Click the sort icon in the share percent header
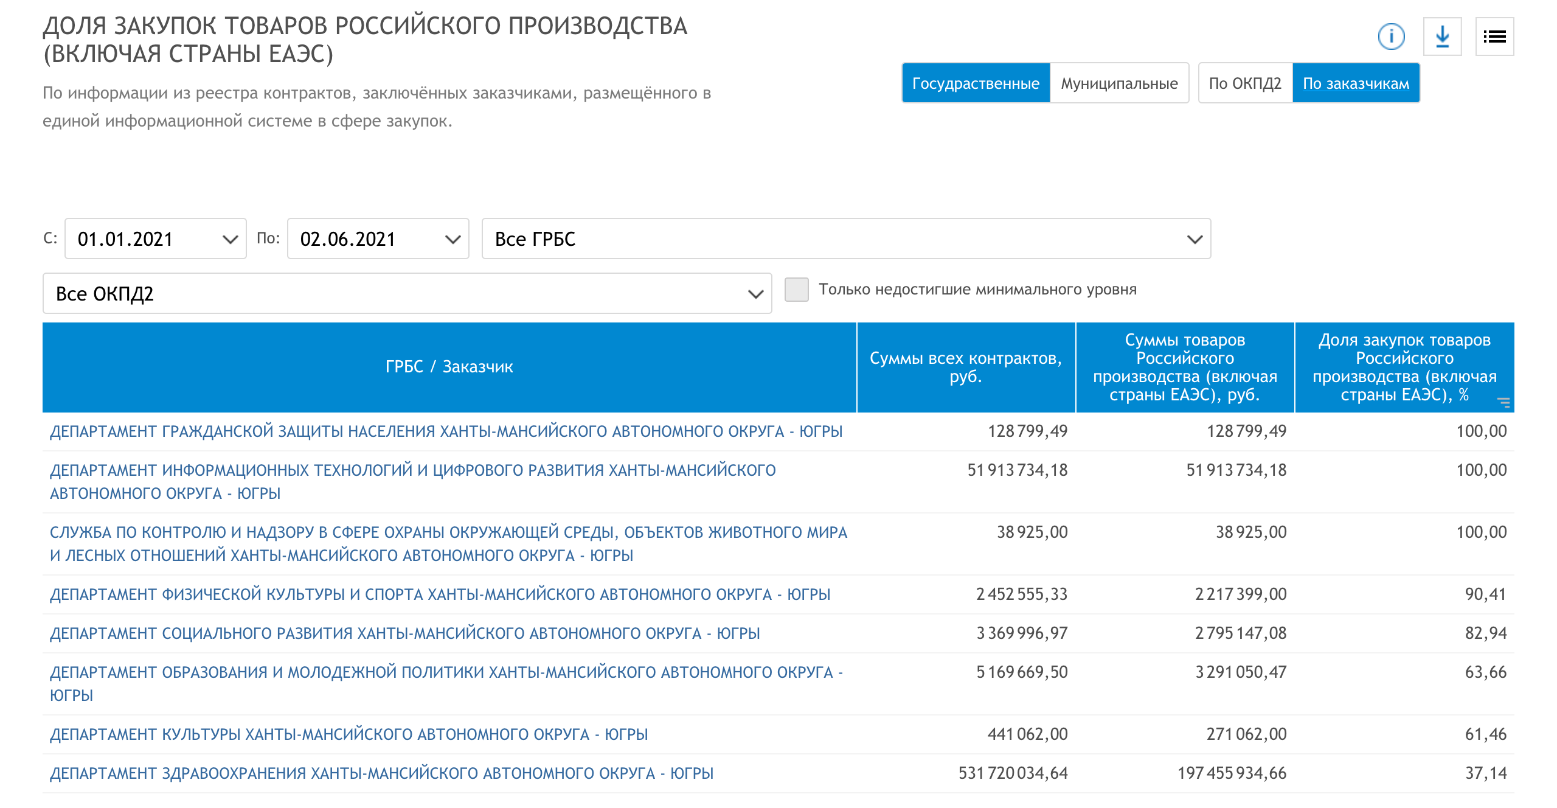1557x808 pixels. pyautogui.click(x=1503, y=402)
